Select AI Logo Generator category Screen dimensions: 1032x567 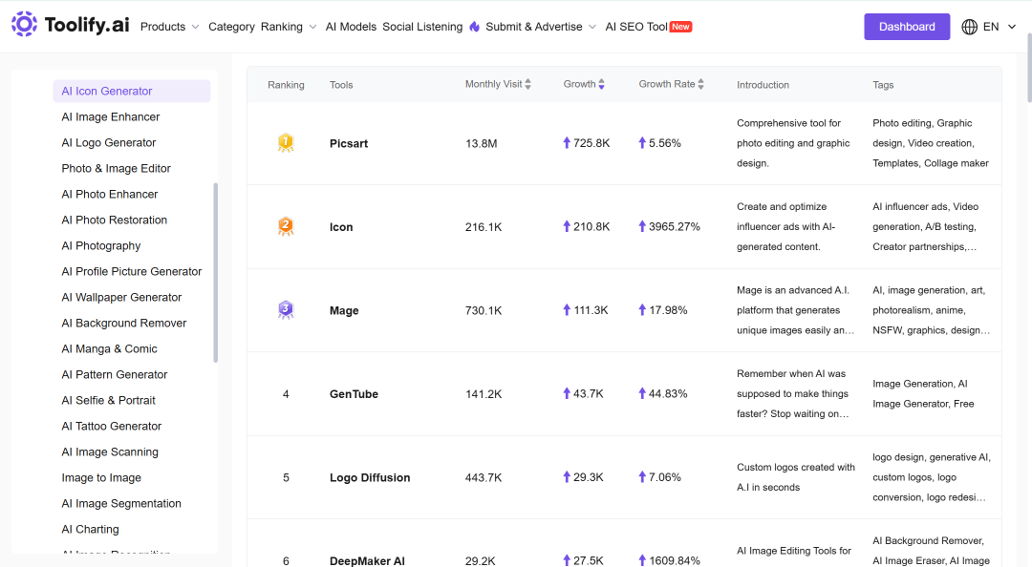pos(109,143)
